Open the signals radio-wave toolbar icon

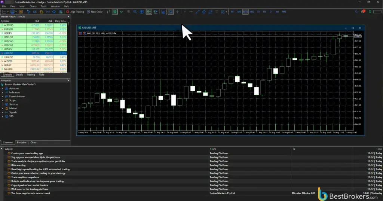point(48,12)
